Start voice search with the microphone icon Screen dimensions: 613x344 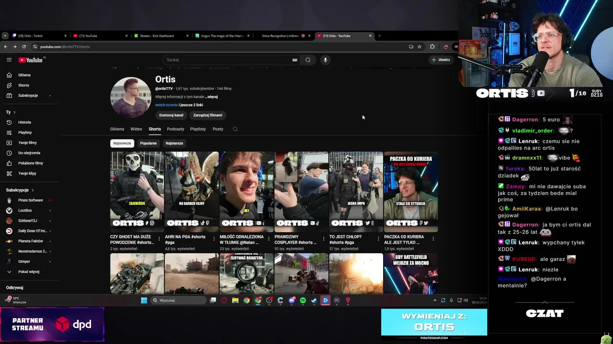[x=325, y=60]
